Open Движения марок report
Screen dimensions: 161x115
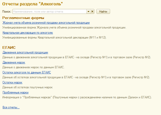(14, 62)
